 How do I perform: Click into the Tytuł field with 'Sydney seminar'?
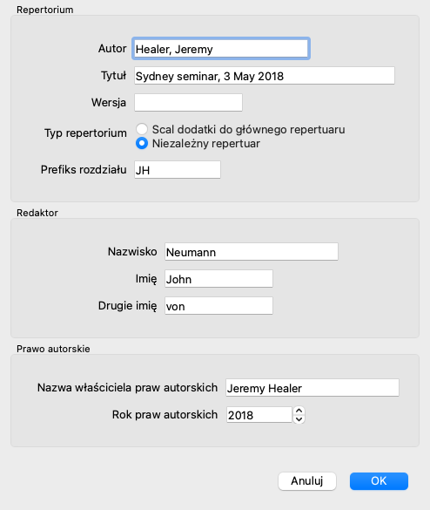click(x=265, y=76)
